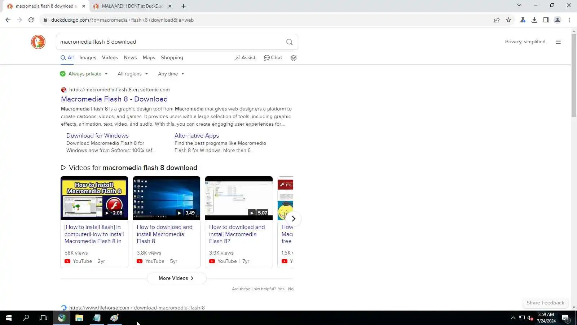Open the notification center icon

click(565, 318)
